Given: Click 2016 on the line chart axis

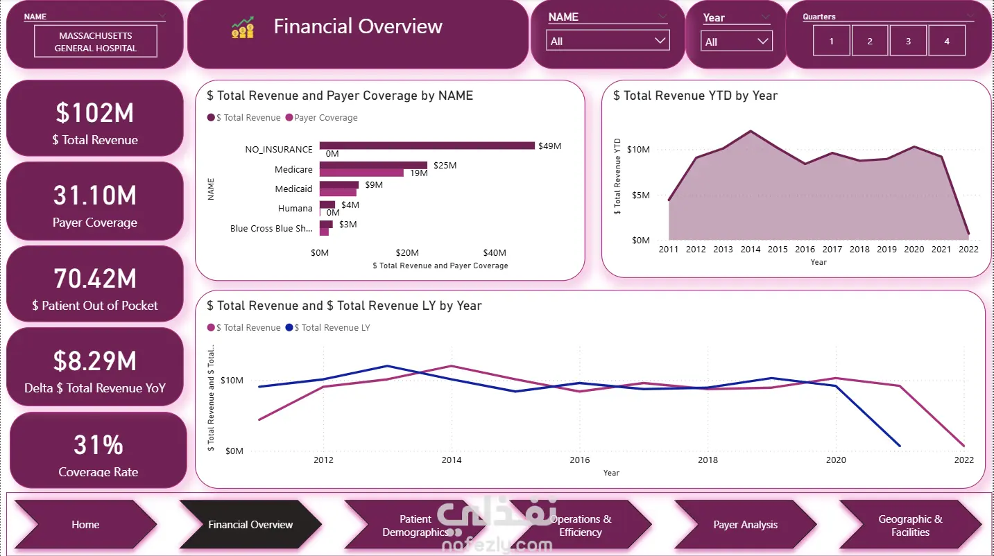Looking at the screenshot, I should click(x=580, y=460).
